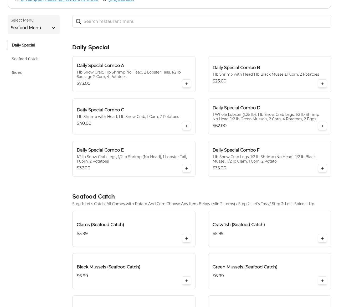Viewport: 339px width, 307px height.
Task: Add Daily Special Combo D to cart
Action: coord(322,126)
